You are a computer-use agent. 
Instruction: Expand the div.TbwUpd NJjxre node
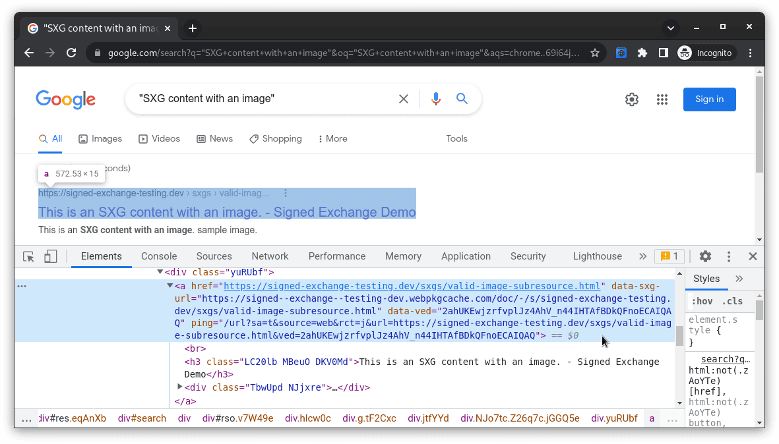(x=179, y=387)
